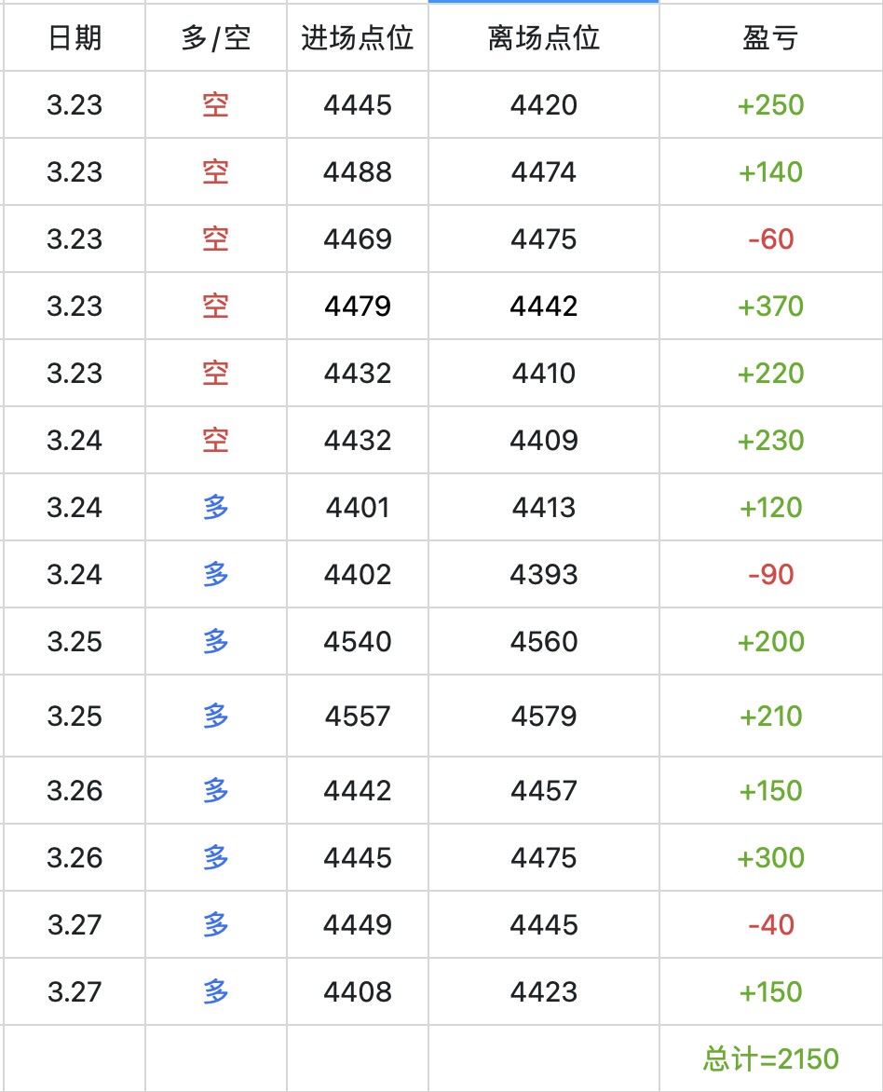The image size is (883, 1092).
Task: Select the 多/空 header cell
Action: click(x=216, y=38)
